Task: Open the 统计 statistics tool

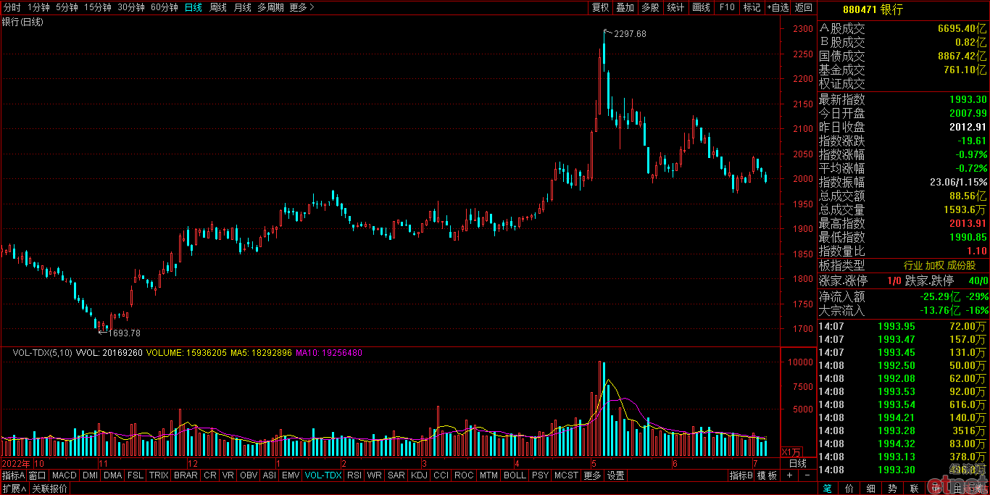Action: pyautogui.click(x=676, y=7)
